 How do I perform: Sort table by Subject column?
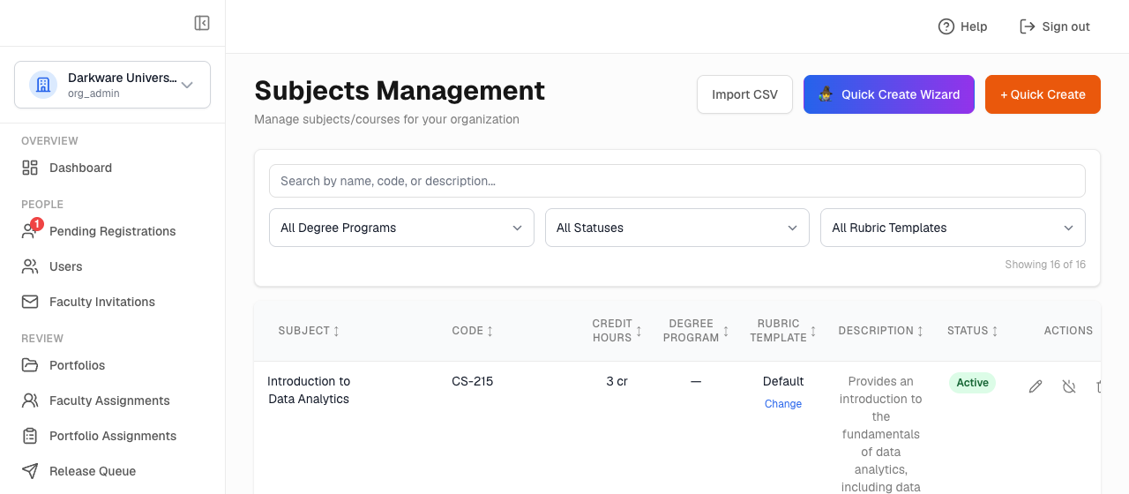[x=309, y=331]
